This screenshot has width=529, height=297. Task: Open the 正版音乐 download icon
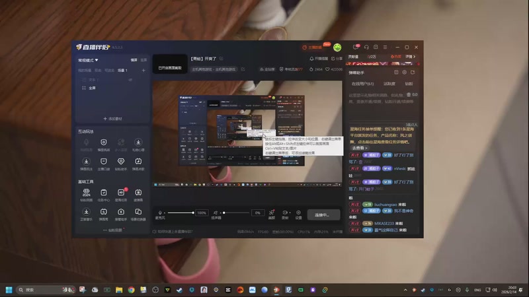87,212
